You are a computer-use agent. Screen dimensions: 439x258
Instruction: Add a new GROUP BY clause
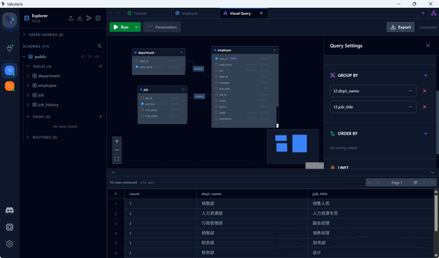[x=425, y=75]
